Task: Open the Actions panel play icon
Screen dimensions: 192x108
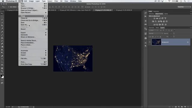Action: click(145, 16)
